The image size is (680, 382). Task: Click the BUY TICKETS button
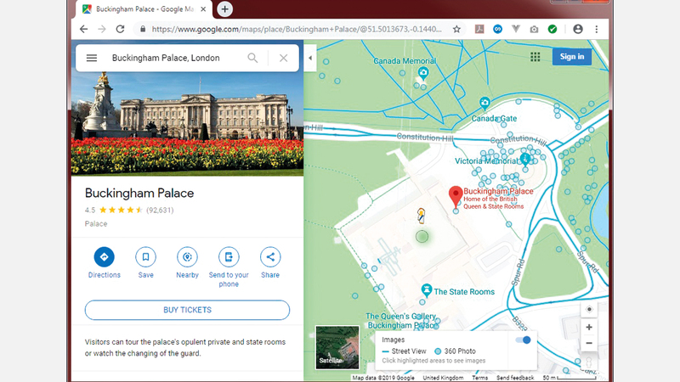(187, 310)
